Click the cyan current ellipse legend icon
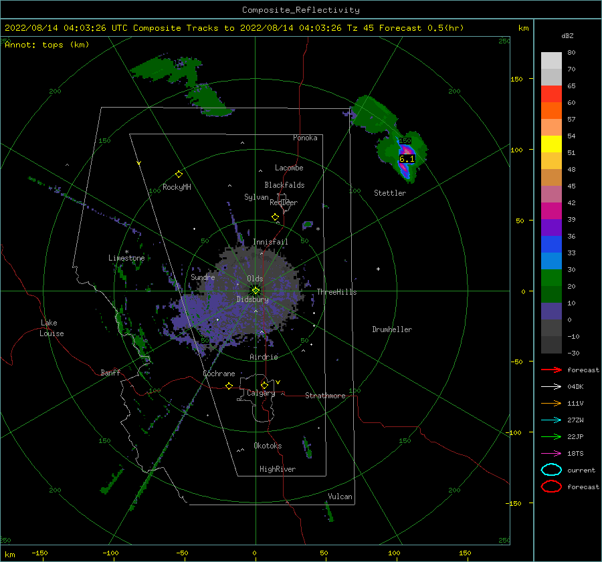This screenshot has width=602, height=562. point(551,470)
